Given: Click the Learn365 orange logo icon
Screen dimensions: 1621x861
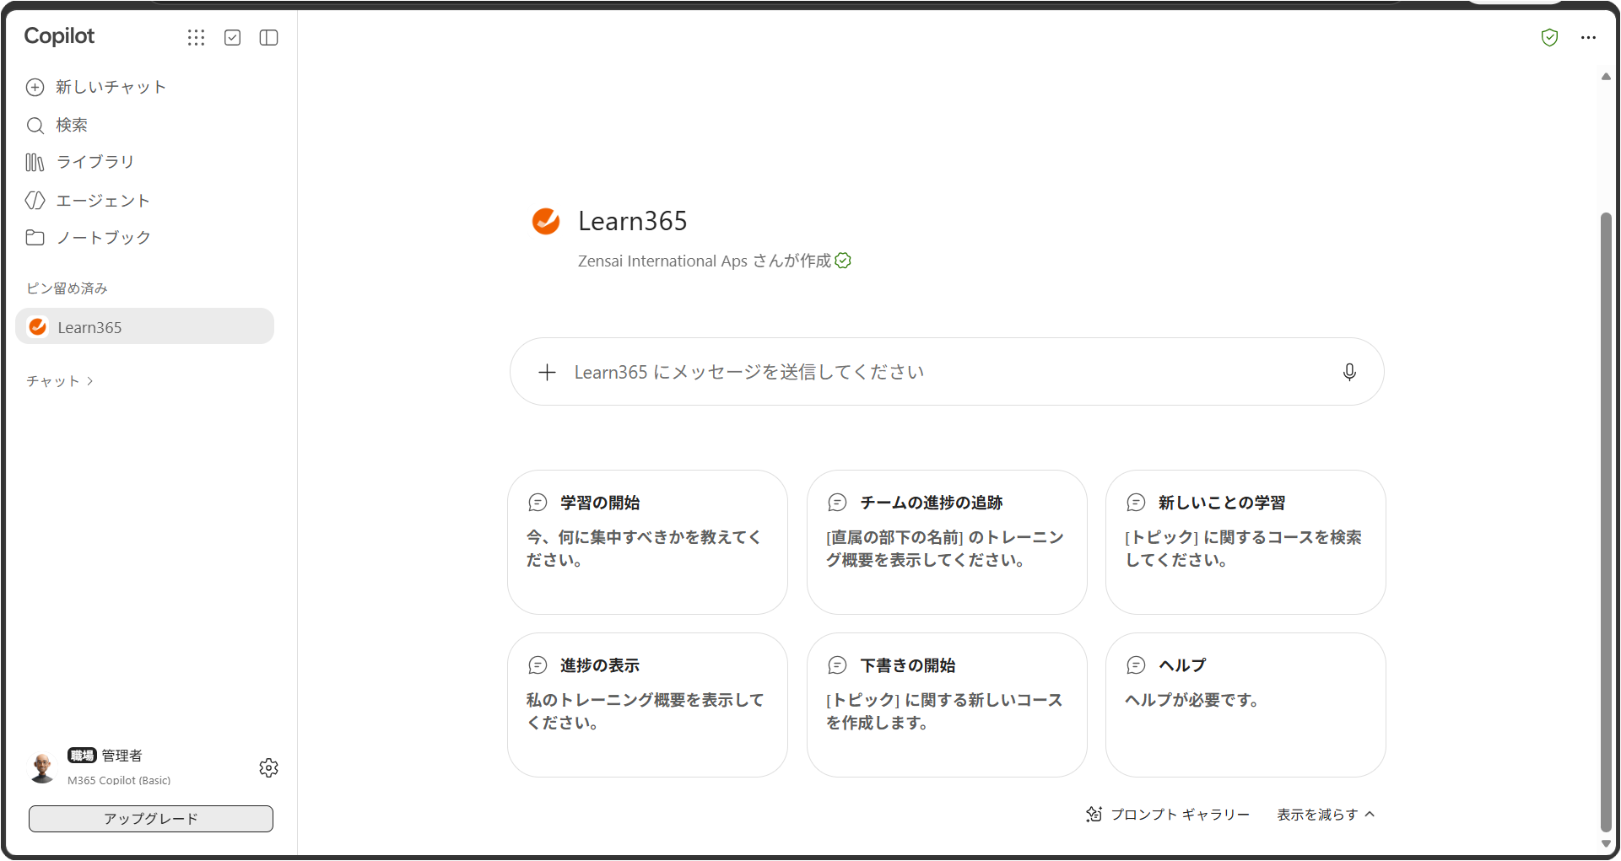Looking at the screenshot, I should pos(546,221).
